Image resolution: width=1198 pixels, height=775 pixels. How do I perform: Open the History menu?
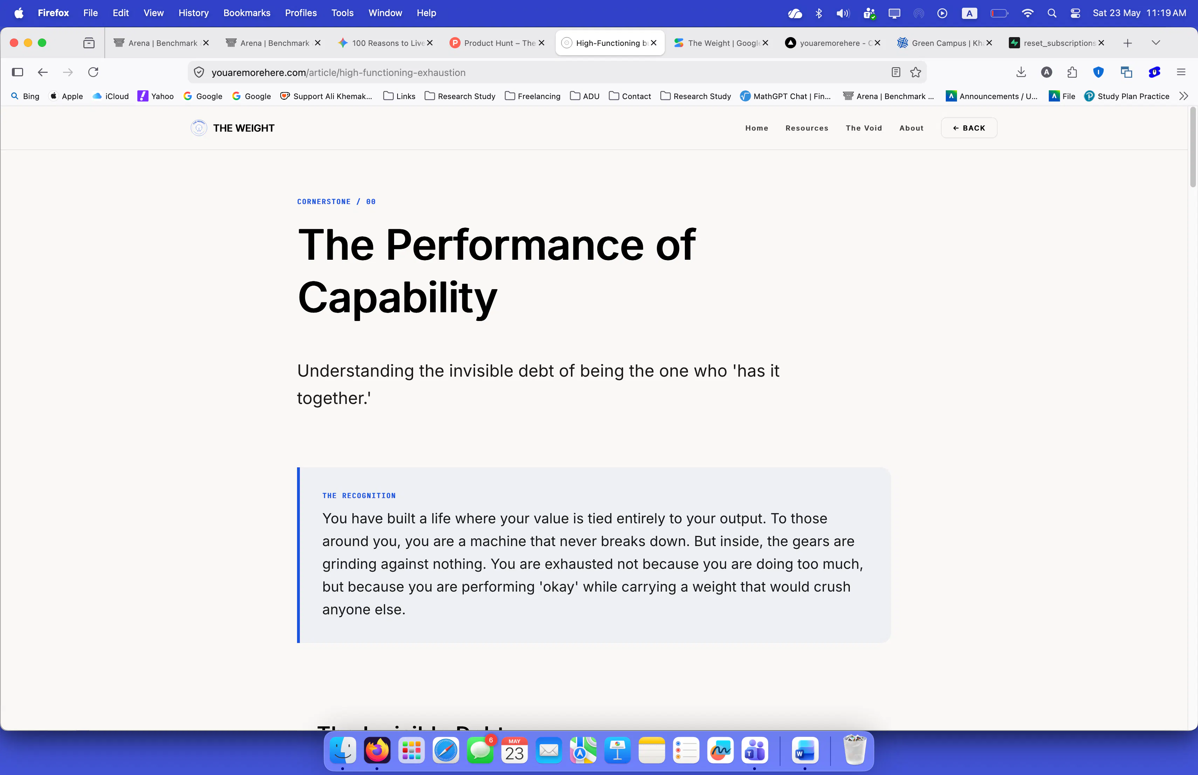tap(193, 13)
